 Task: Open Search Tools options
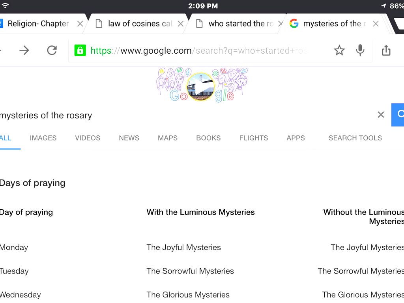(355, 138)
